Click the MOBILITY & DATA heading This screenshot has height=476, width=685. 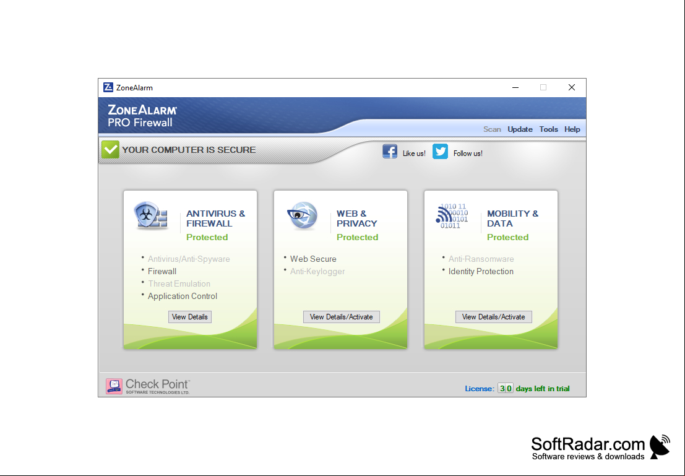(513, 219)
